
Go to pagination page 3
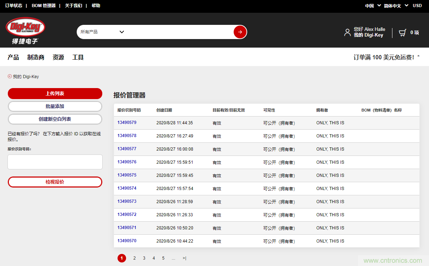pyautogui.click(x=144, y=258)
